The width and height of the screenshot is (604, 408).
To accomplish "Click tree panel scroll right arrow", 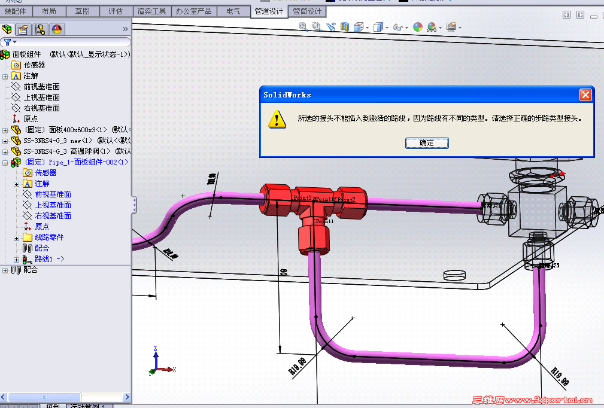I will (x=127, y=397).
